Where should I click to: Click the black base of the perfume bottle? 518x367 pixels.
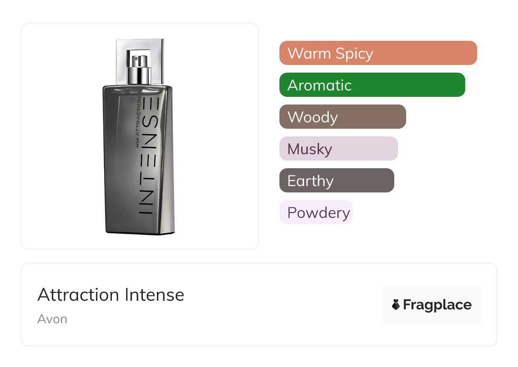tap(140, 232)
